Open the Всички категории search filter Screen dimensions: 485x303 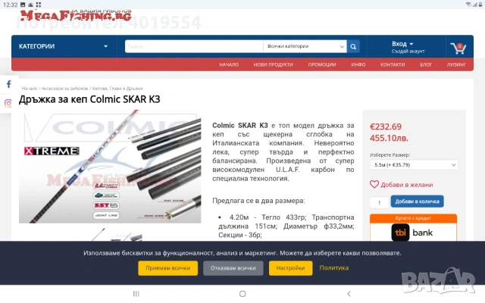click(305, 46)
